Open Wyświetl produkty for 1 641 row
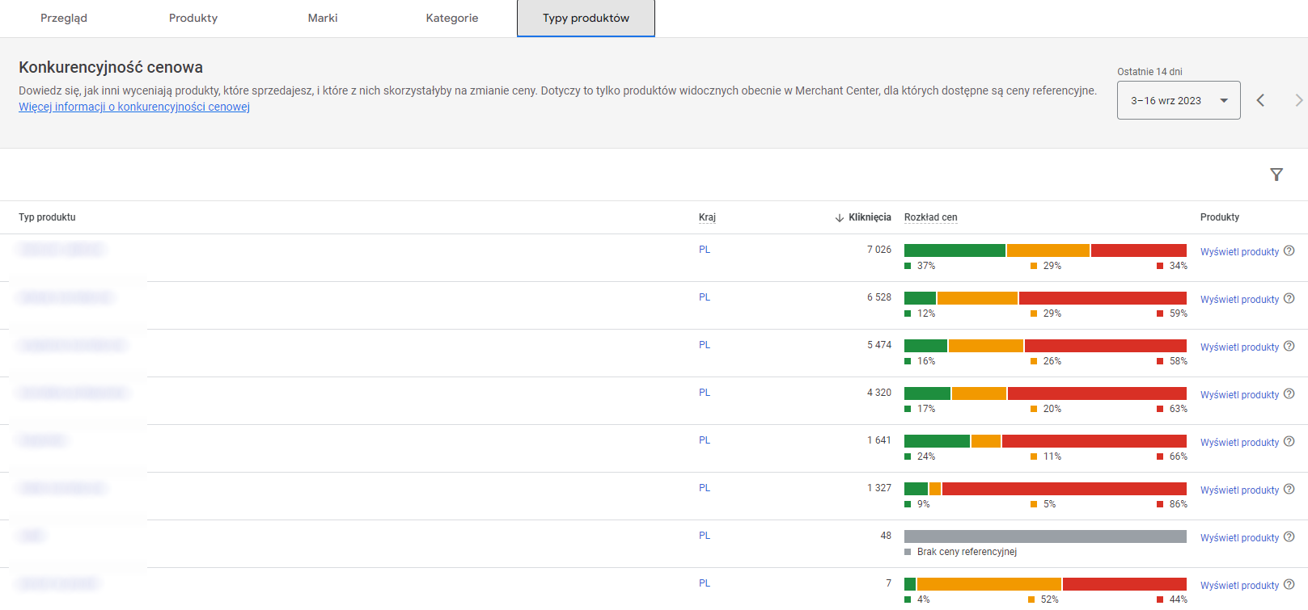The image size is (1308, 610). coord(1239,443)
